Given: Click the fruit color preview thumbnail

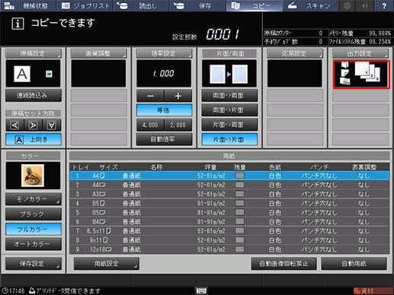Looking at the screenshot, I should tap(33, 176).
